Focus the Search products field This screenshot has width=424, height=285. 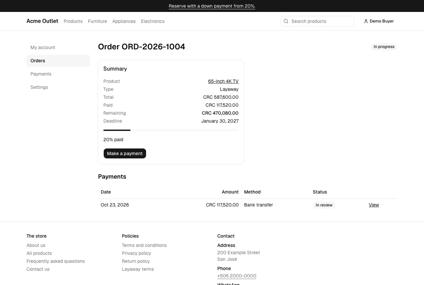coord(318,21)
